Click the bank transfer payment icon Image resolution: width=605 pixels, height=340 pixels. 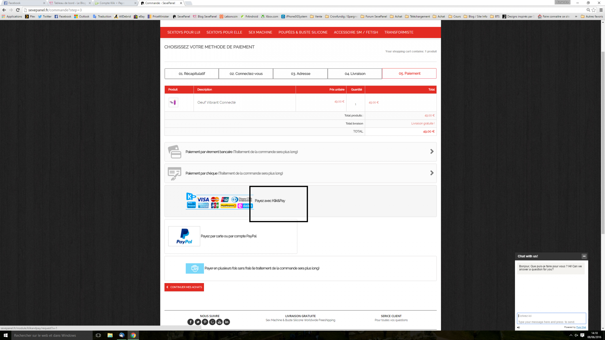(174, 152)
